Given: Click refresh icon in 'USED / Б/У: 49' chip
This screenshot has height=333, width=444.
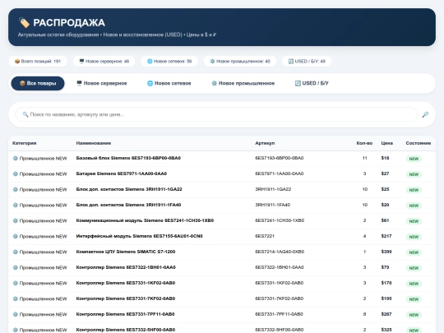Looking at the screenshot, I should (291, 61).
